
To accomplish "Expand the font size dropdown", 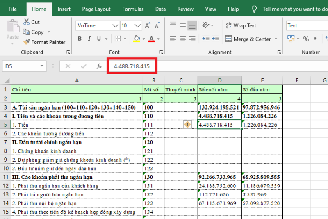I will click(135, 25).
